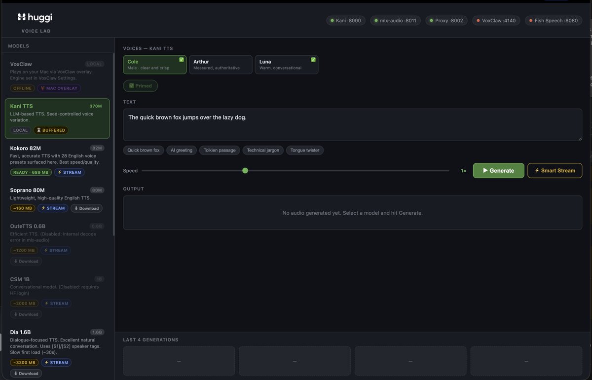
Task: Click the BUFFERED badge on Kani TTS
Action: click(51, 130)
